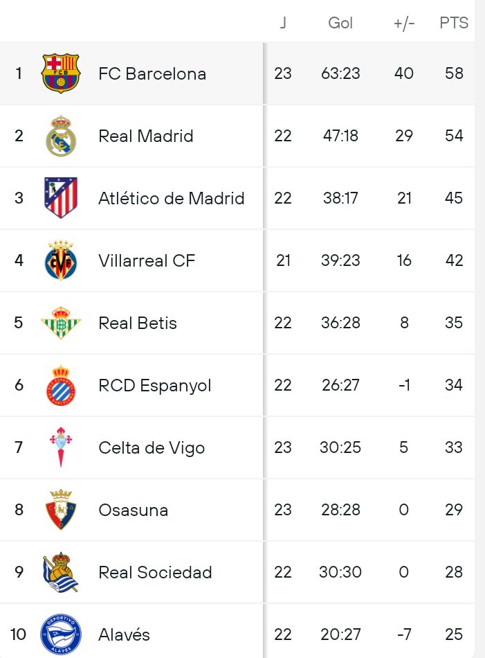This screenshot has height=658, width=485.
Task: Select the Real Betis crest icon
Action: click(61, 323)
